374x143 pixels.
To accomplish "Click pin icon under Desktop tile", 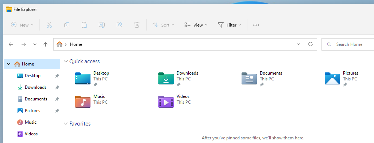I will (x=95, y=84).
